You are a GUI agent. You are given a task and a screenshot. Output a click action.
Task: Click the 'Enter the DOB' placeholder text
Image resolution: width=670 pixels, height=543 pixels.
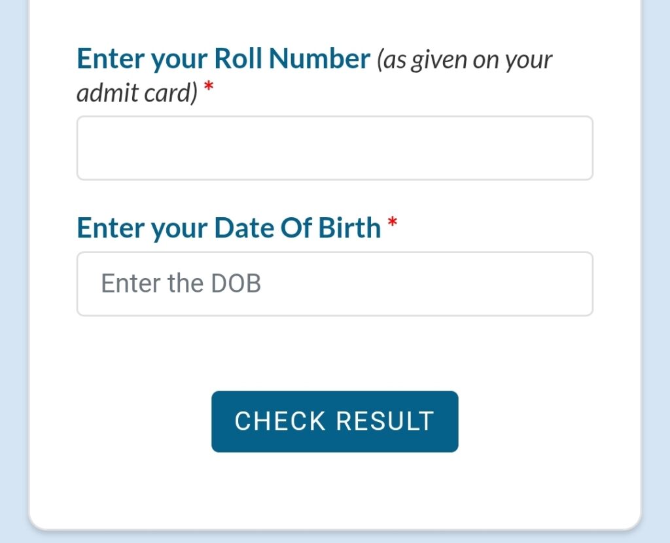coord(181,283)
